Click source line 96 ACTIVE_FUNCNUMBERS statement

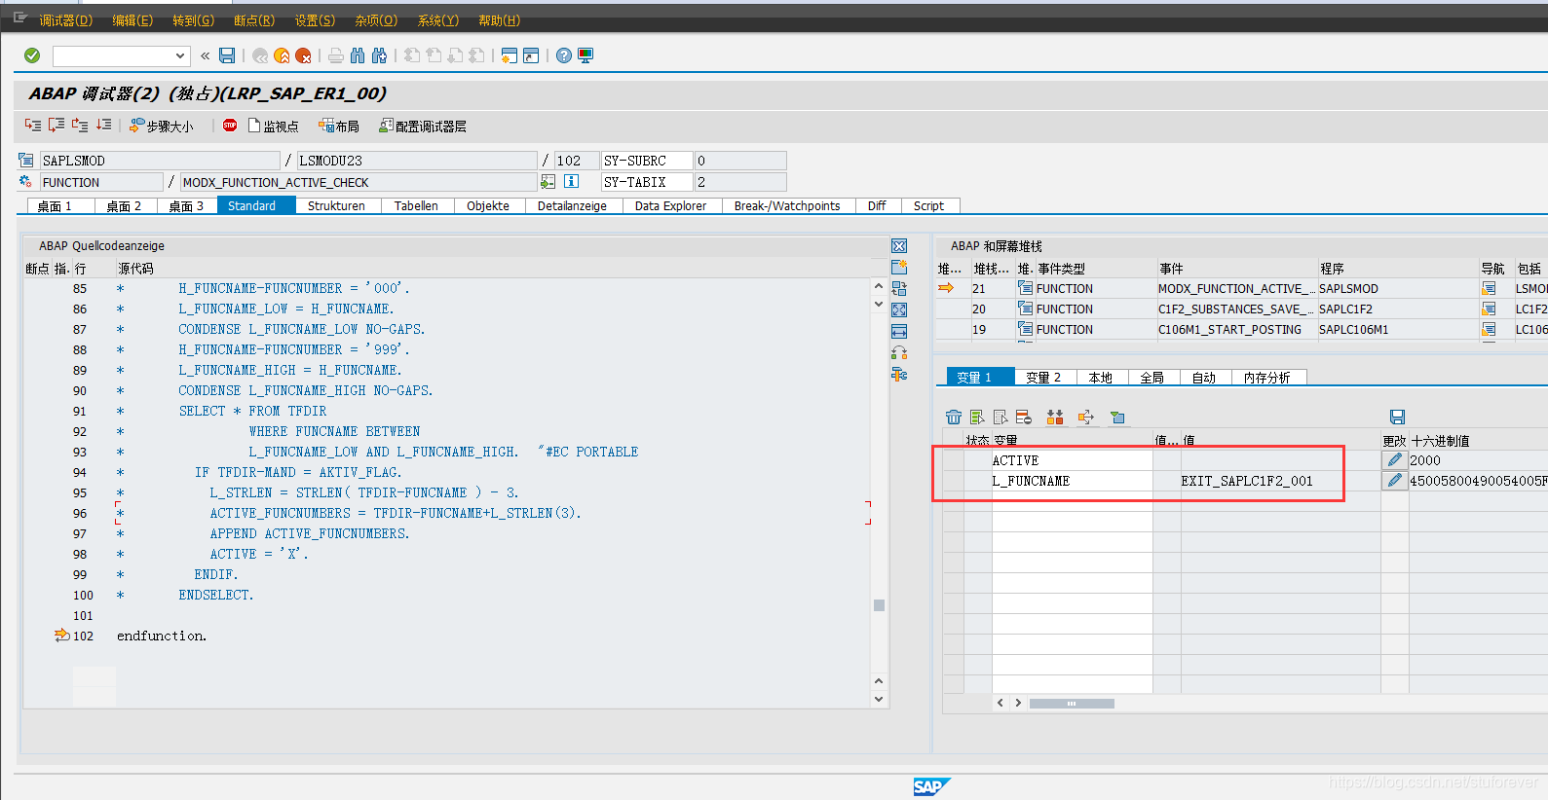(395, 513)
